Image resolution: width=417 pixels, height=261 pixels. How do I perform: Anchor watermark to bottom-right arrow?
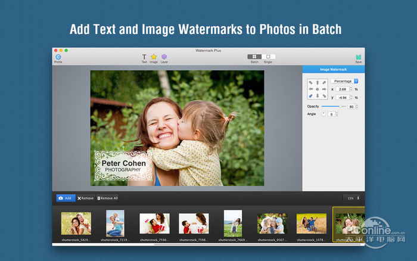pos(325,96)
